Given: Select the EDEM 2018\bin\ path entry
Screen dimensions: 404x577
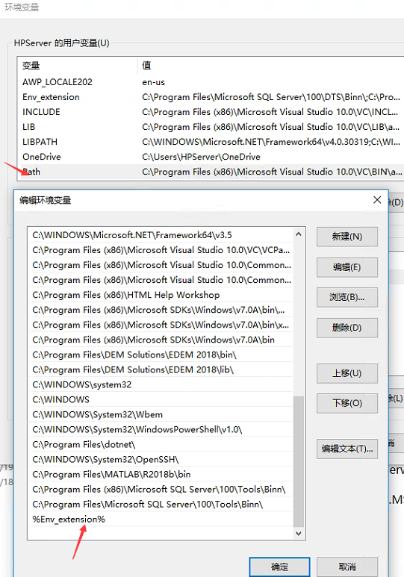Looking at the screenshot, I should point(161,355).
